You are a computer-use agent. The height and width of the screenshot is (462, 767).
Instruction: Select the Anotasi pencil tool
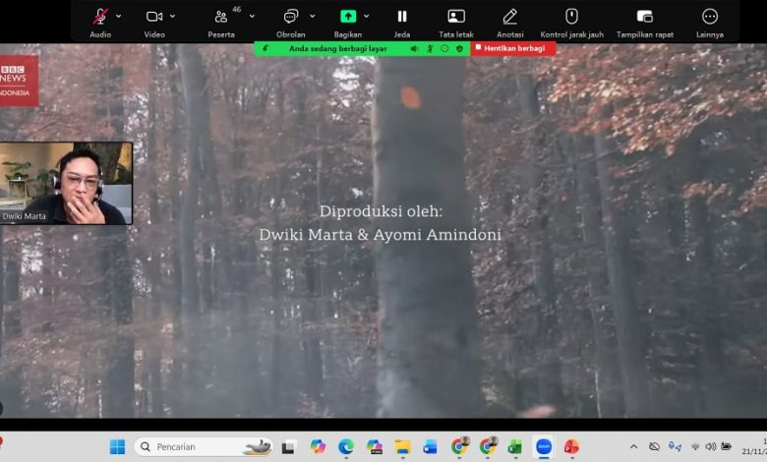(x=510, y=17)
